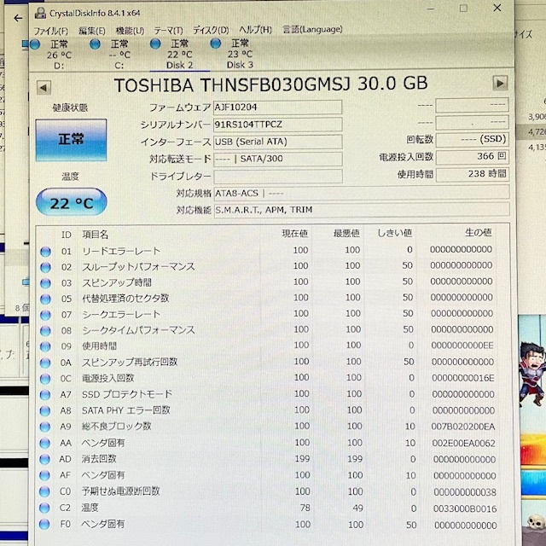The image size is (546, 546).
Task: Click raw value 007B020200EA in row A9
Action: [463, 427]
